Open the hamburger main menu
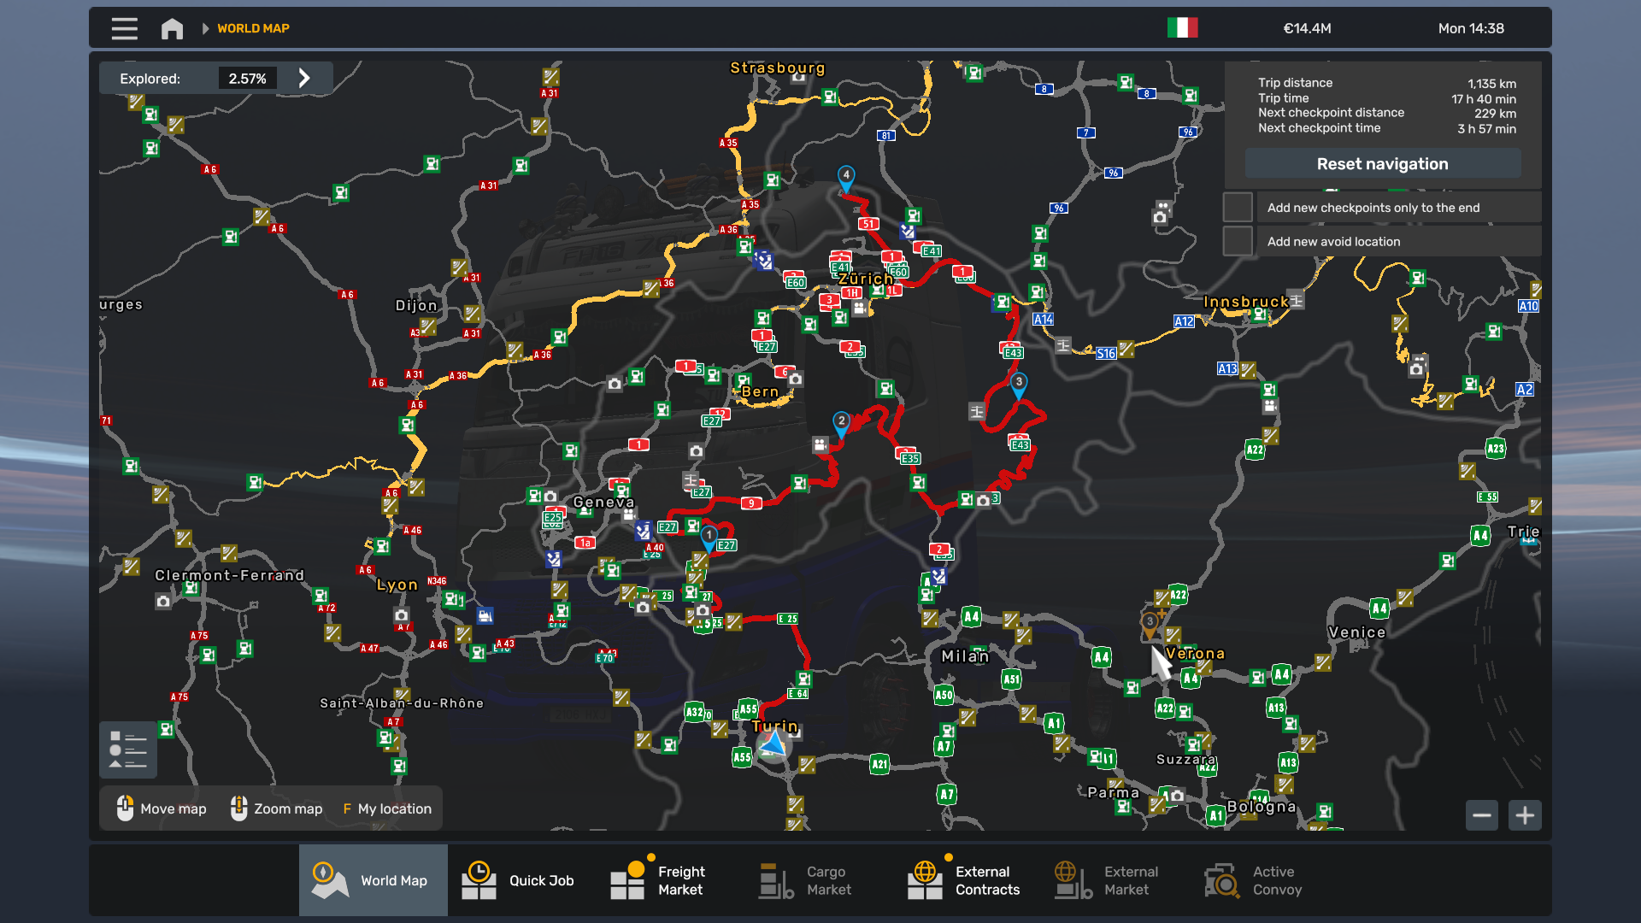Screen dimensions: 1641x923 (x=124, y=28)
